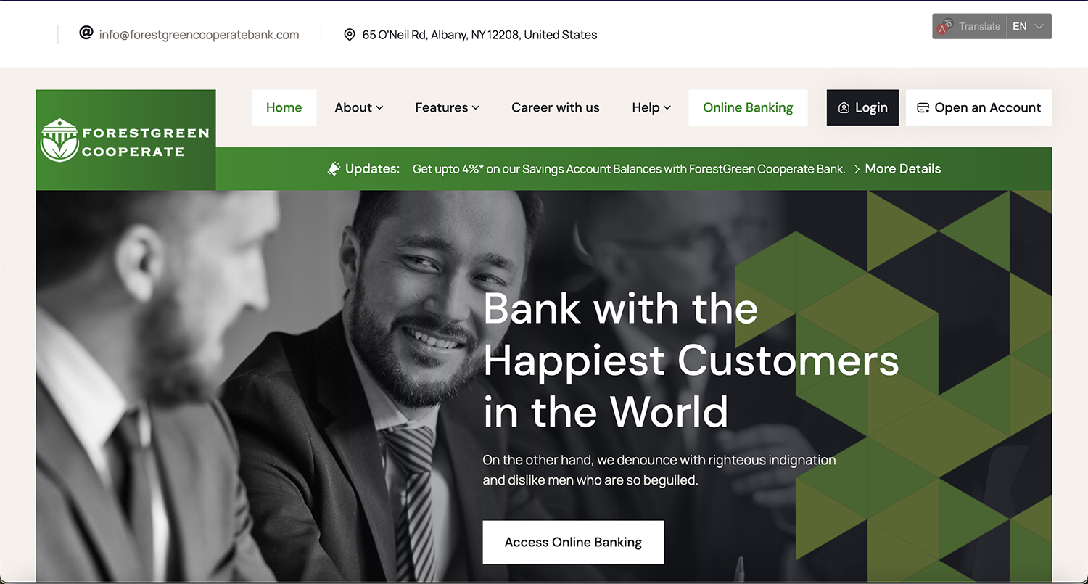
Task: Select the Home menu item
Action: (x=284, y=107)
